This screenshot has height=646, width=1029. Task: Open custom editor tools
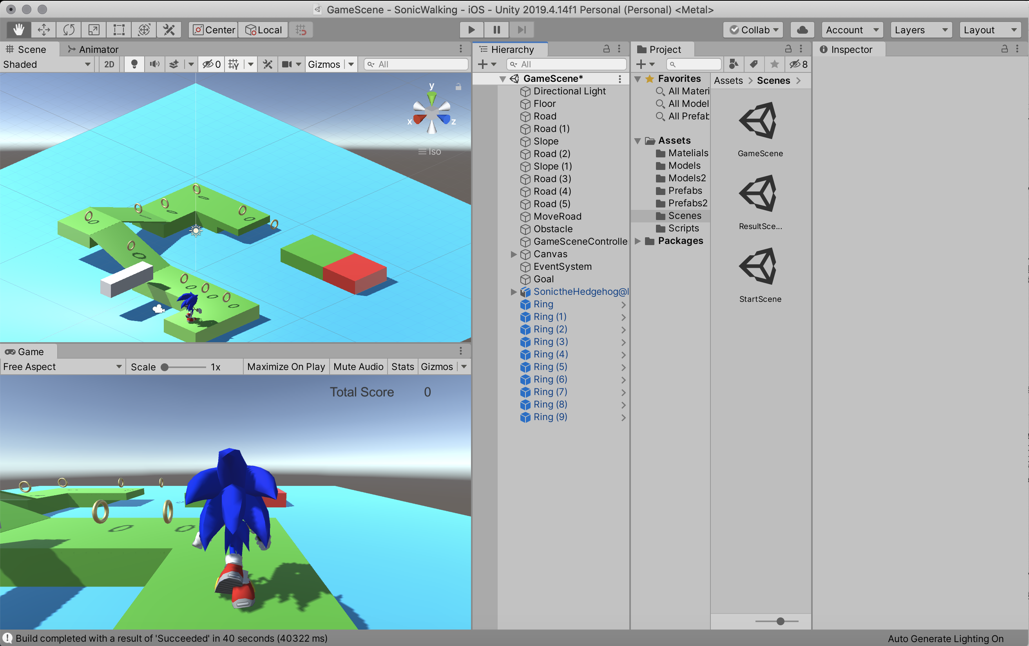[169, 30]
